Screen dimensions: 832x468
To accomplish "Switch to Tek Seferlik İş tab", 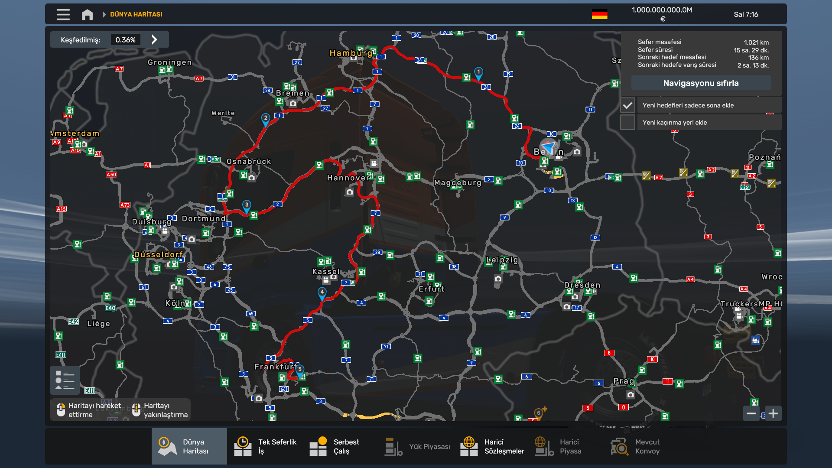I will pos(265,446).
